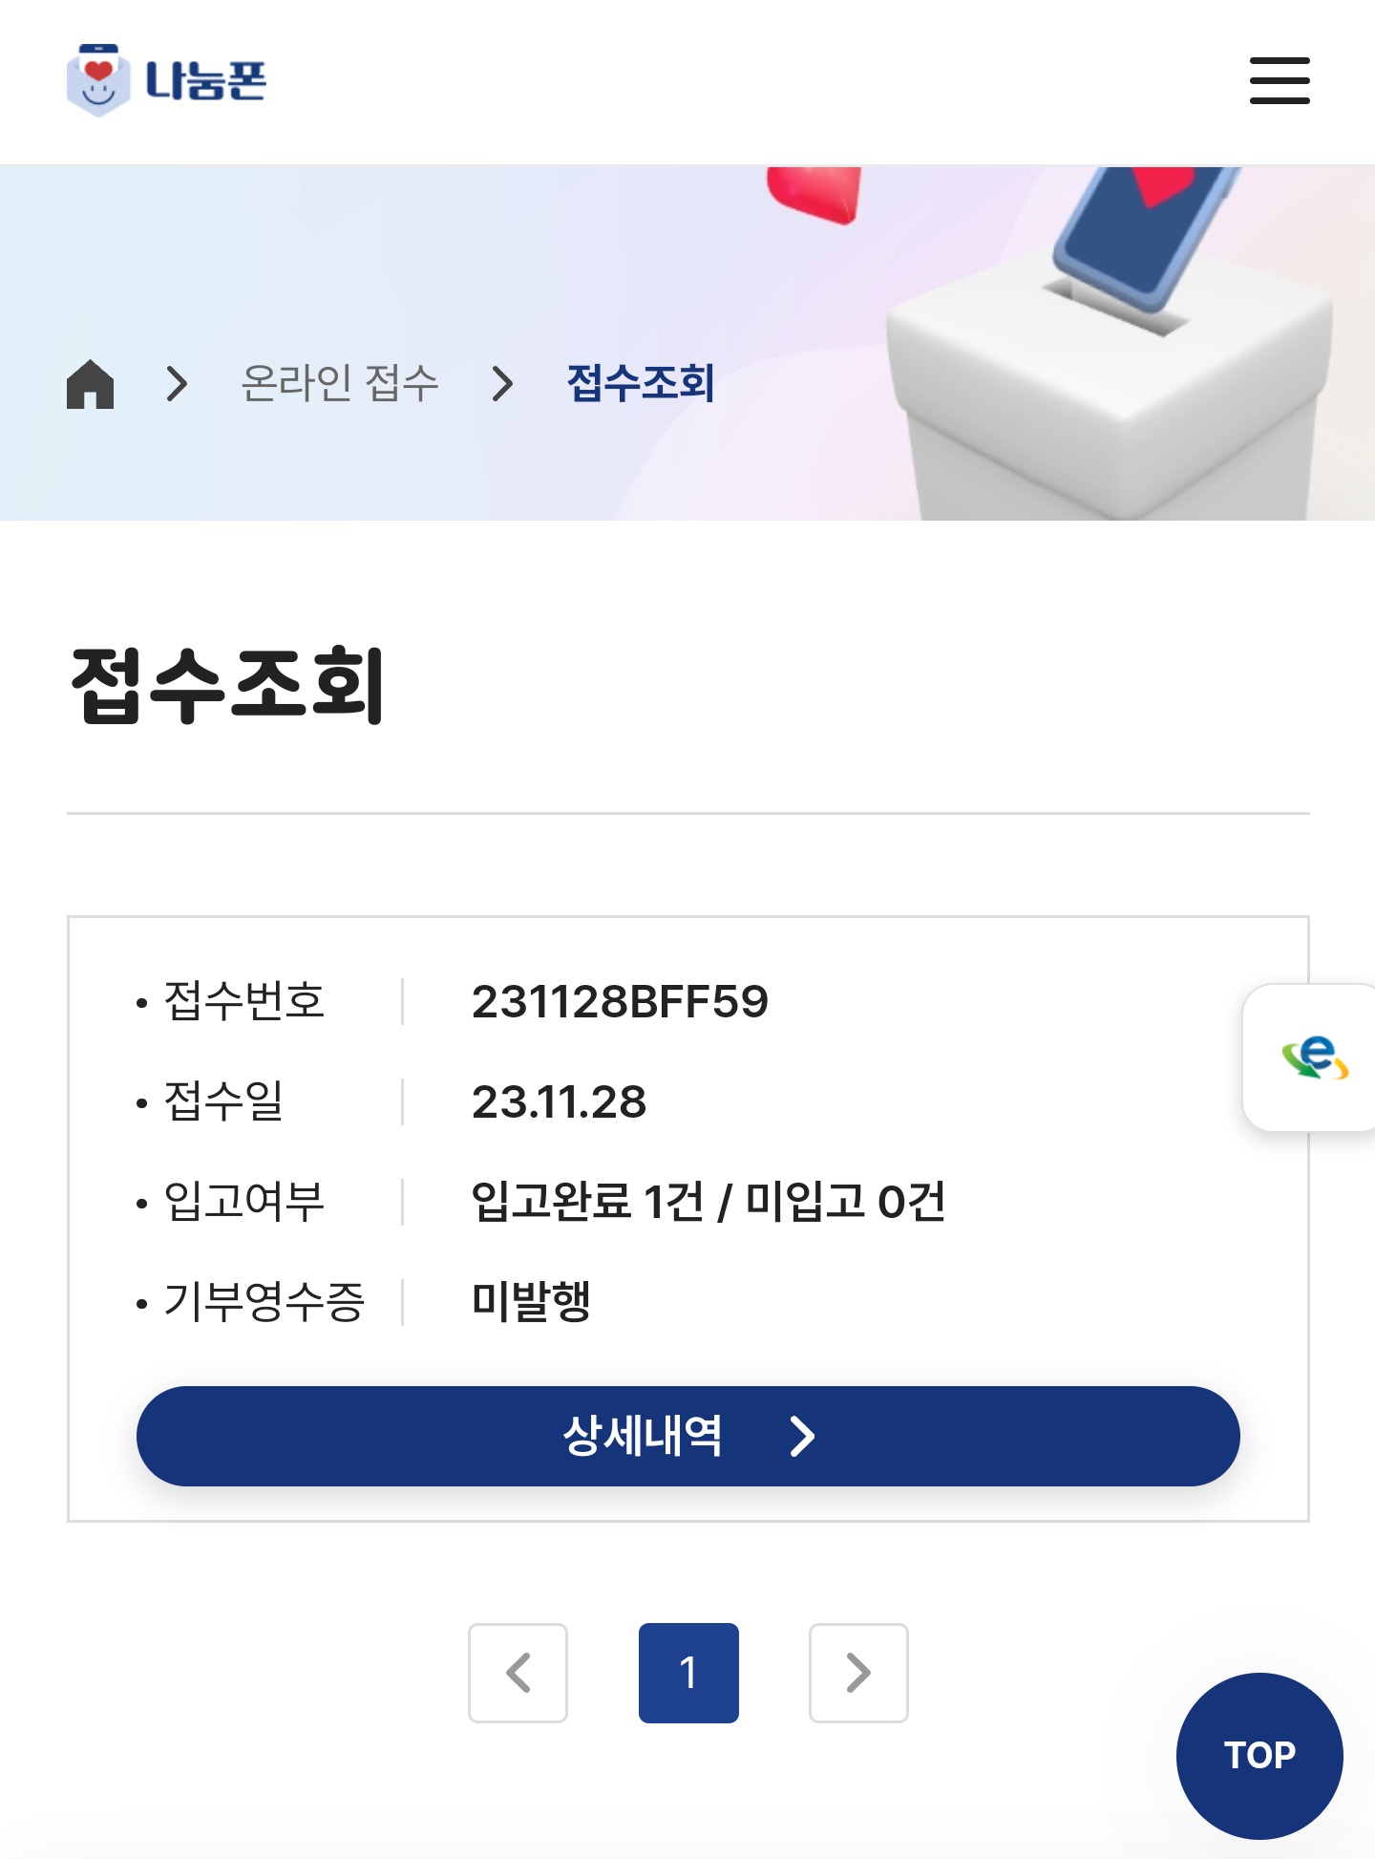Select page 1 in pagination

pos(688,1673)
